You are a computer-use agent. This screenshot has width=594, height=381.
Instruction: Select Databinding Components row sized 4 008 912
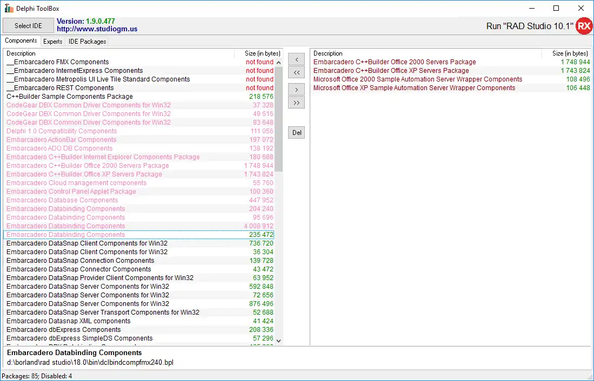click(139, 226)
